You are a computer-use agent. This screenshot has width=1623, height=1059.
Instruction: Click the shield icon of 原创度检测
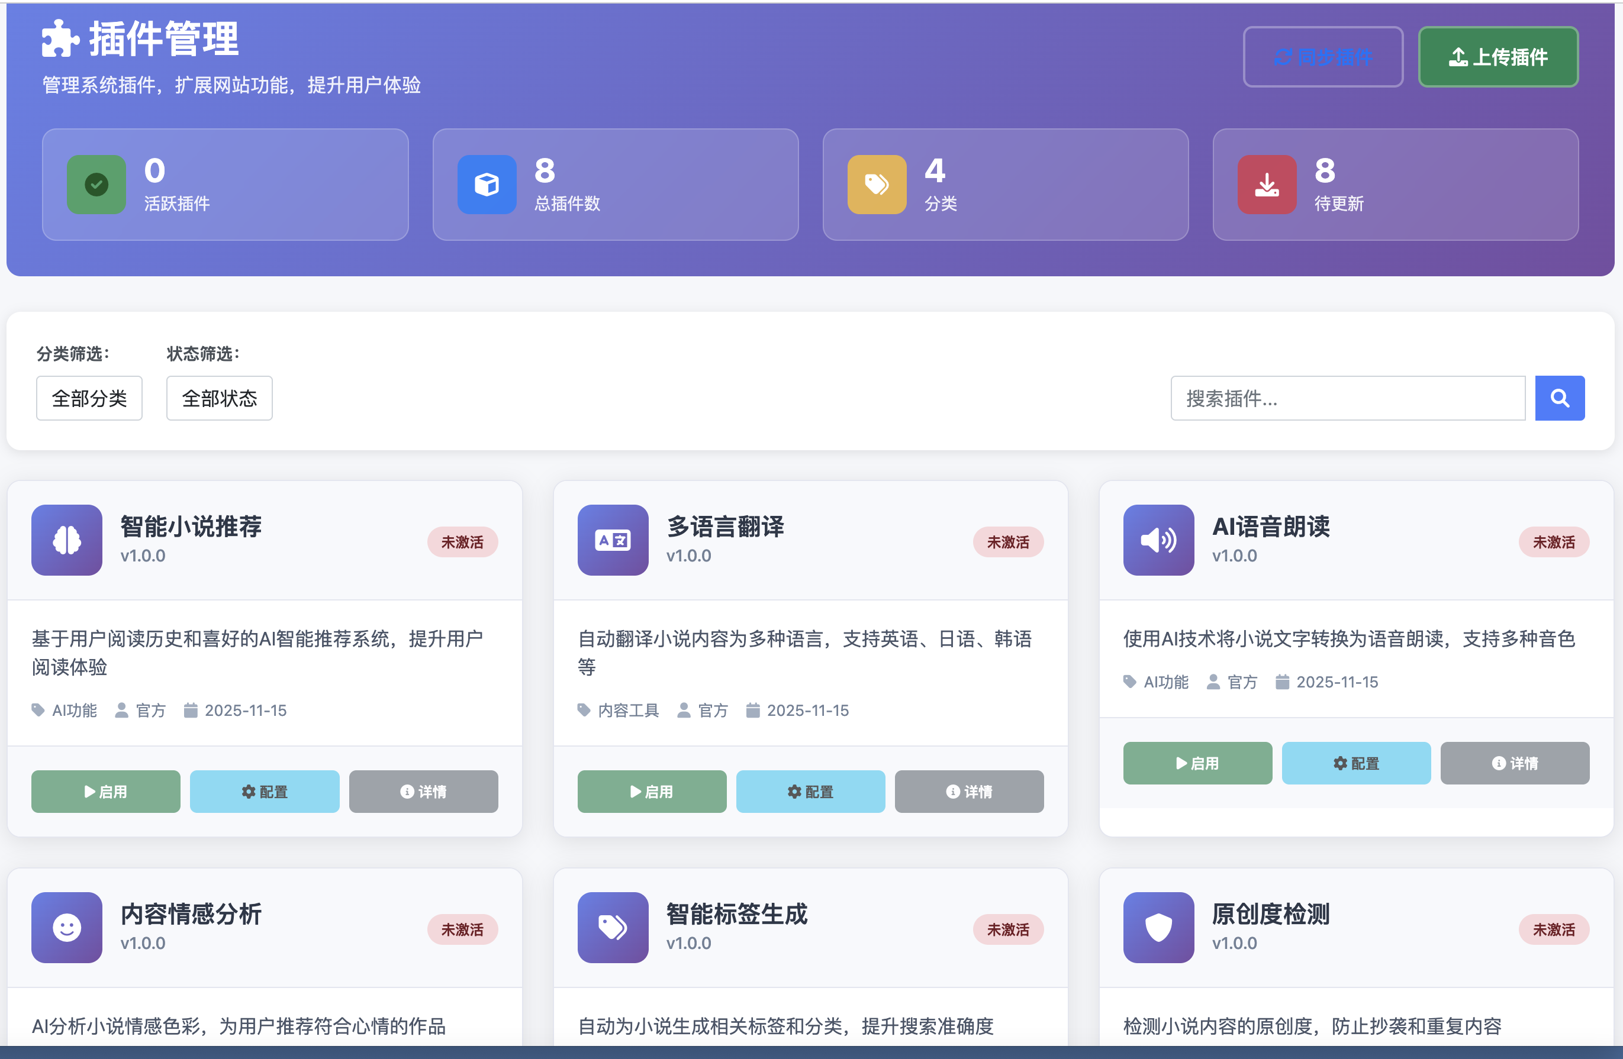point(1158,927)
